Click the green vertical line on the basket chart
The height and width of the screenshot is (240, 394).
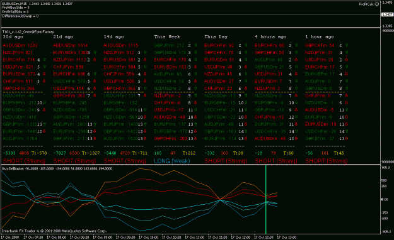pos(266,199)
